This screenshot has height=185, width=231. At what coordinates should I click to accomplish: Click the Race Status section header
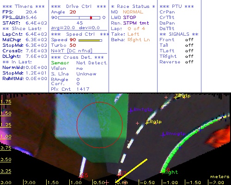(133, 6)
